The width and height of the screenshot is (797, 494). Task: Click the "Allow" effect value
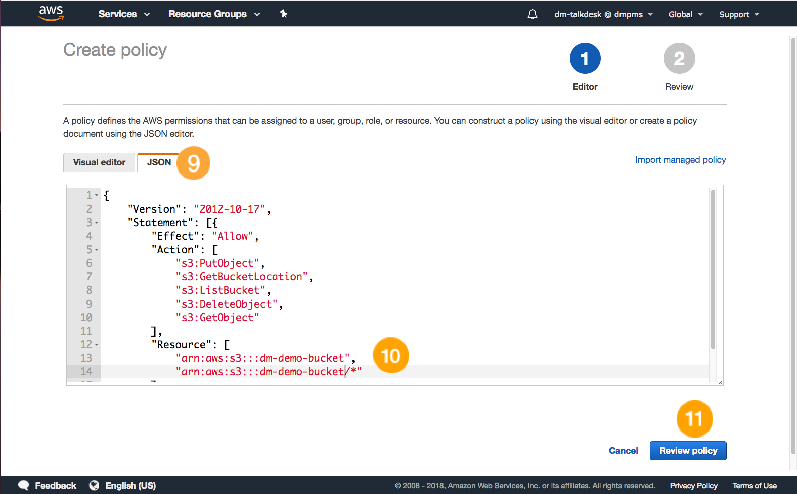(232, 236)
